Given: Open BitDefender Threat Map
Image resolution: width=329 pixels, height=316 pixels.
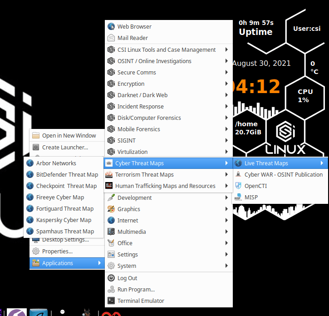Looking at the screenshot, I should pos(64,174).
